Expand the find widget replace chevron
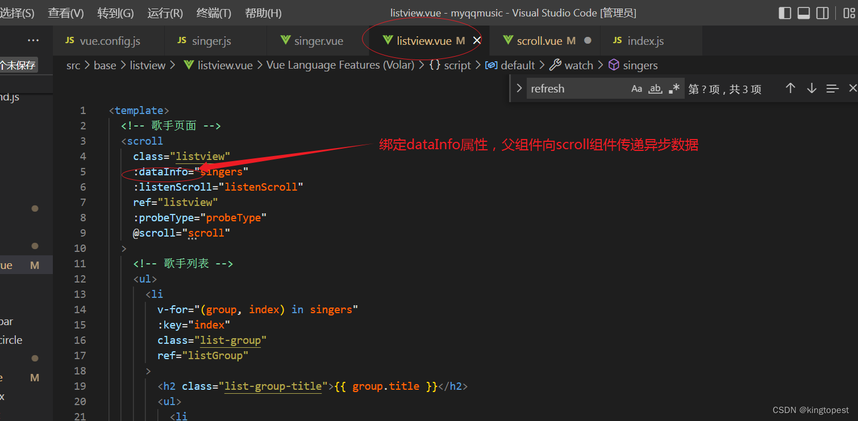Screen dimensions: 858x421 pyautogui.click(x=519, y=89)
